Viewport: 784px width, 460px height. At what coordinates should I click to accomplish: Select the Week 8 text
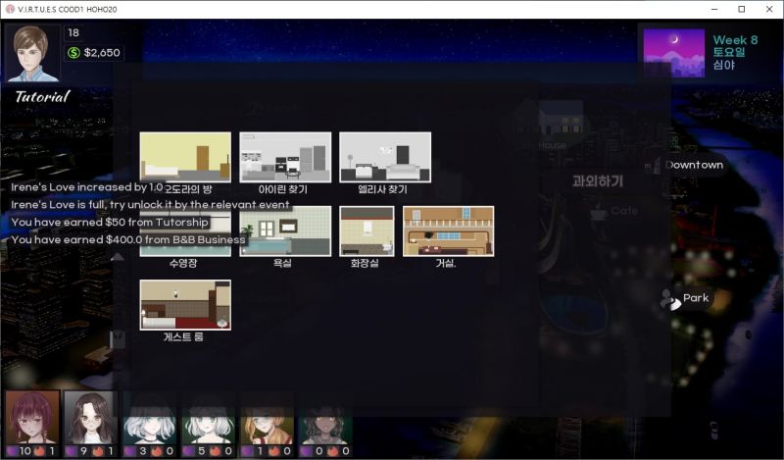pos(735,40)
